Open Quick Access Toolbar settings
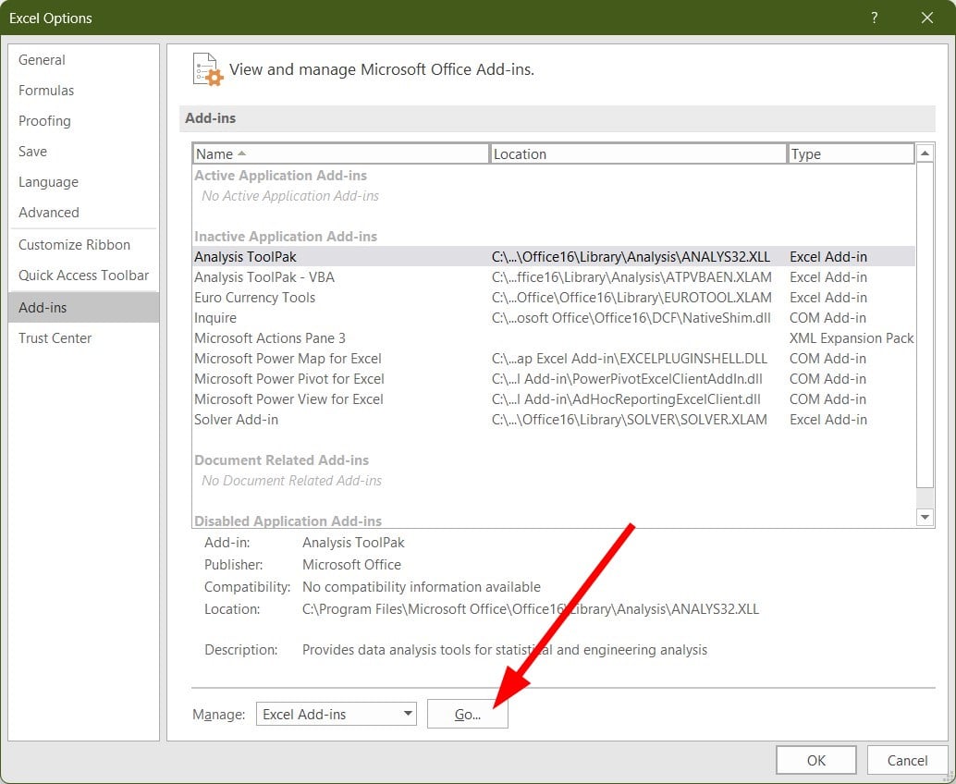The image size is (956, 784). (83, 275)
